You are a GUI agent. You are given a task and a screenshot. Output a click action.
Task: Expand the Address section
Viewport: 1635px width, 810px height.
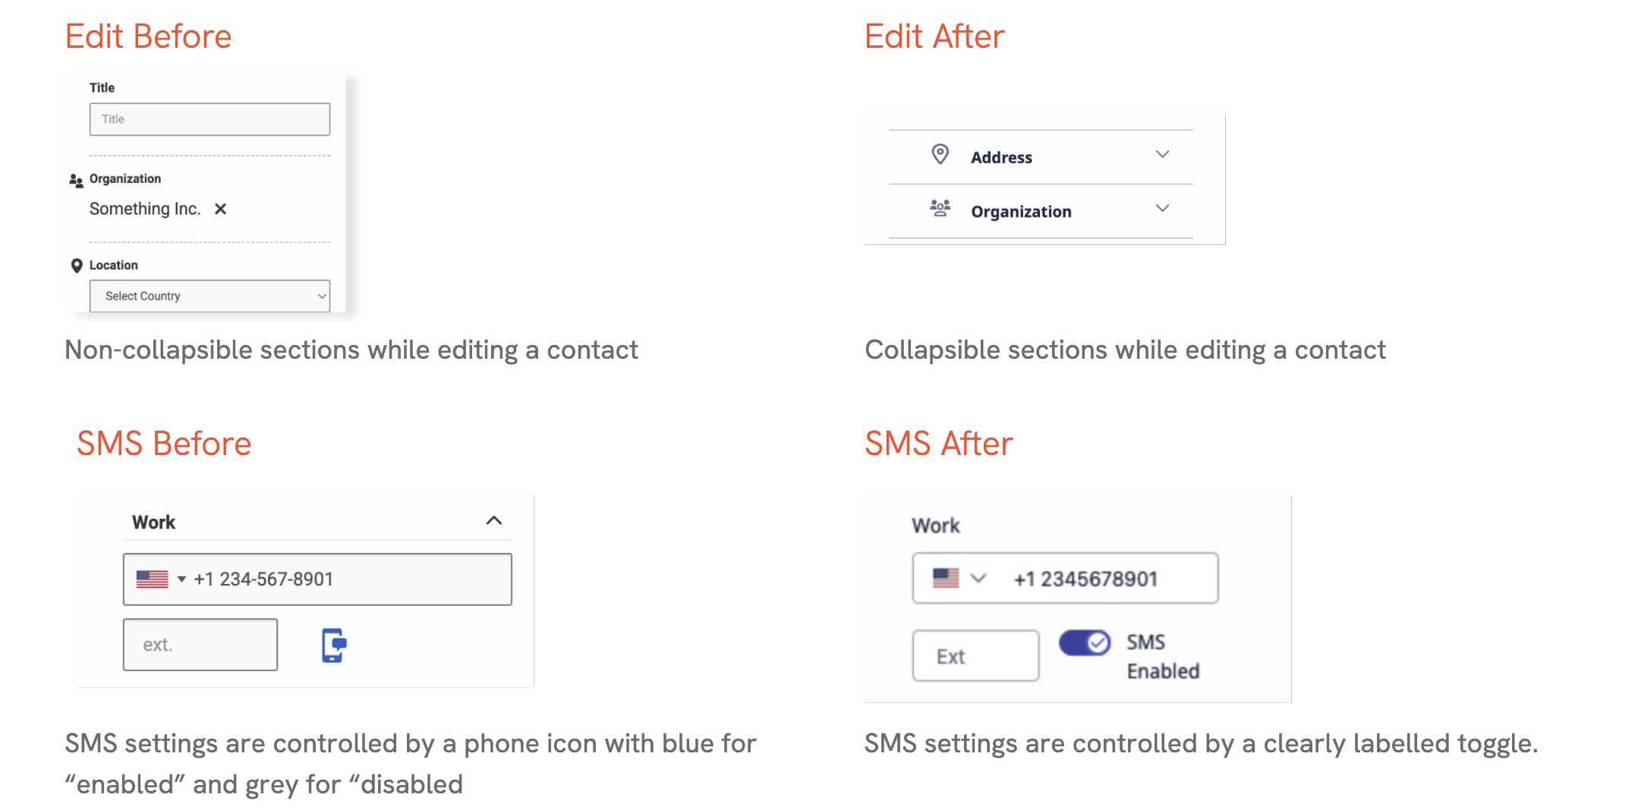coord(1163,154)
